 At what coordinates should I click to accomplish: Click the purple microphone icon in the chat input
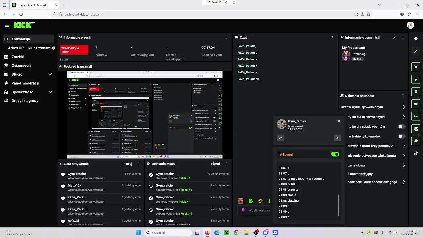click(243, 210)
